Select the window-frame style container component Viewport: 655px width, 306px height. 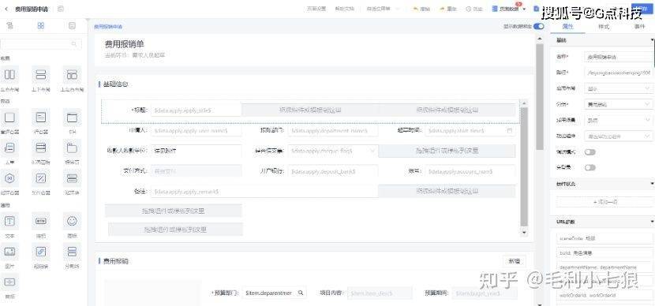(72, 118)
